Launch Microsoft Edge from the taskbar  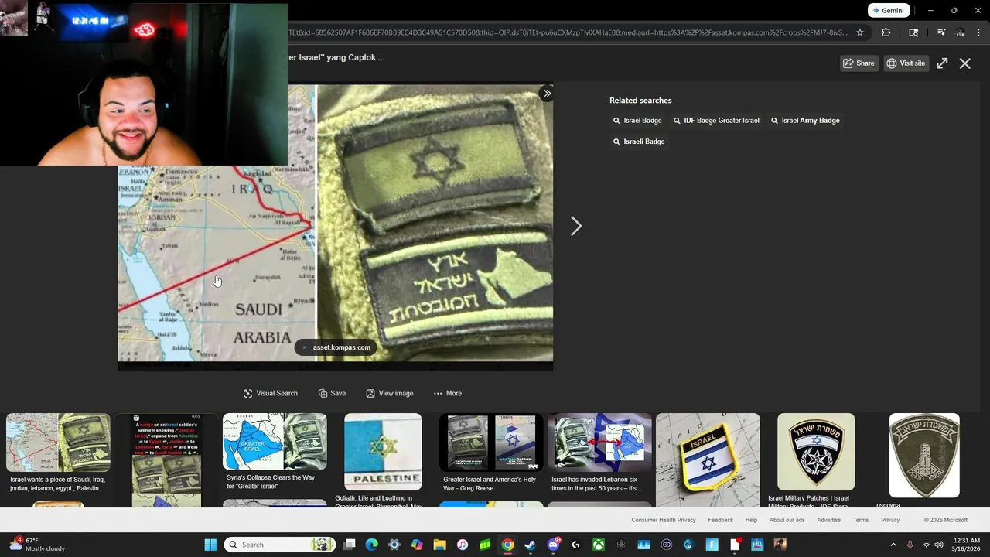[x=372, y=545]
